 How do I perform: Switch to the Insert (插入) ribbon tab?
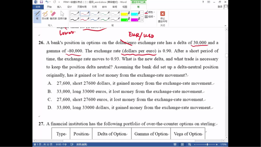(x=59, y=7)
